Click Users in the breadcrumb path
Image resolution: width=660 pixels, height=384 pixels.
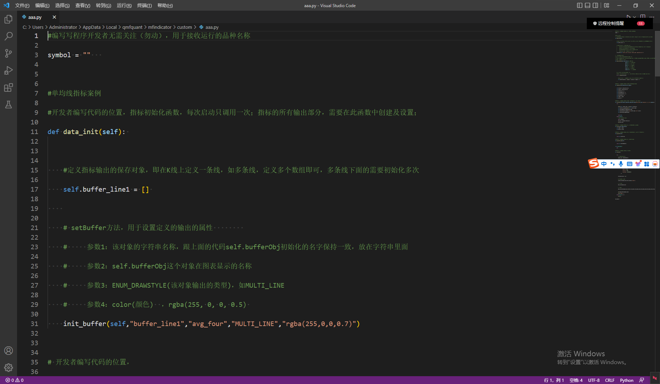coord(38,27)
